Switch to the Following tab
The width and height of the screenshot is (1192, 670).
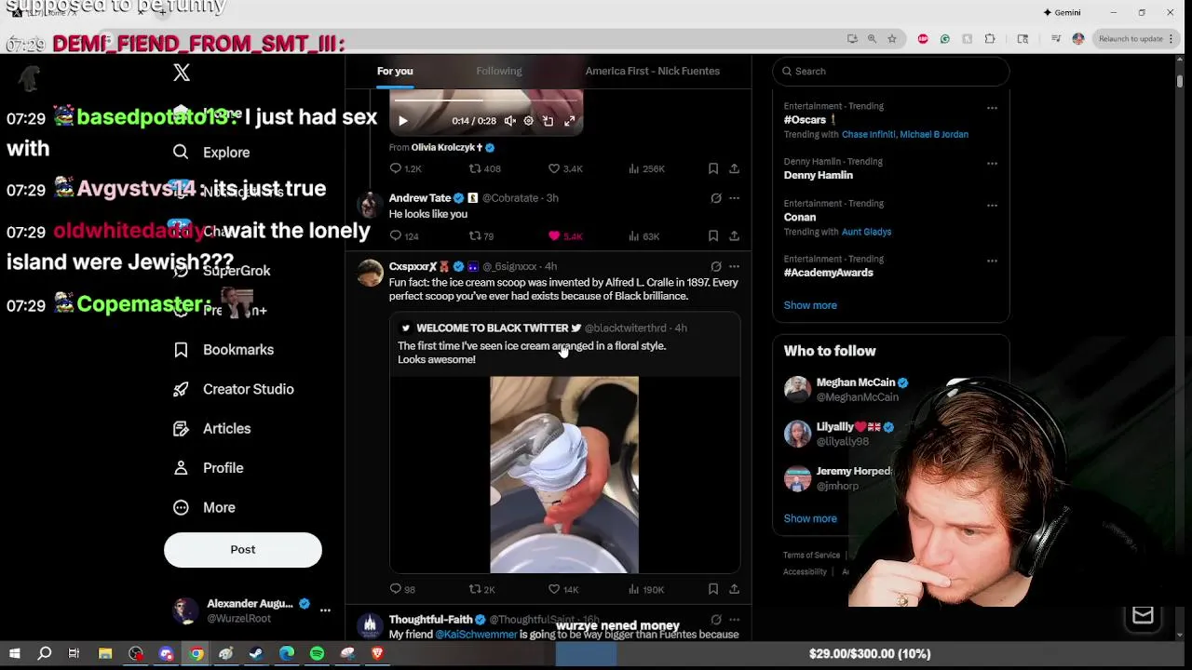pyautogui.click(x=499, y=71)
